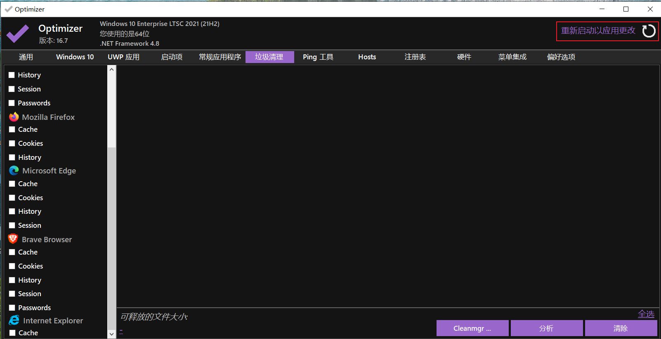Image resolution: width=661 pixels, height=339 pixels.
Task: Enable Mozilla Firefox Cache checkbox
Action: (12, 129)
